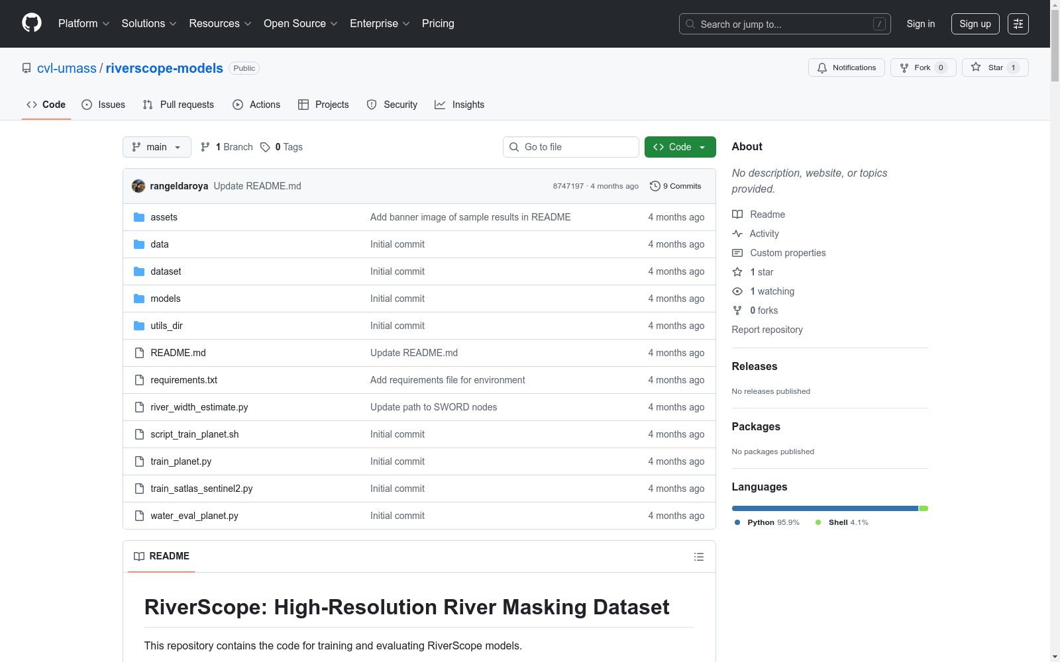Click the Custom properties note icon
This screenshot has width=1060, height=662.
click(x=737, y=253)
